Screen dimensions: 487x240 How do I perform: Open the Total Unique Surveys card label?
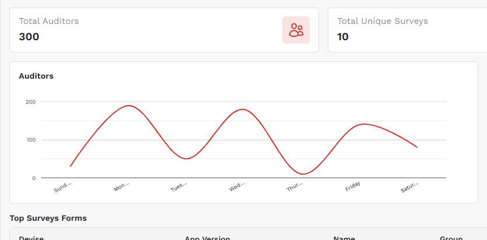(382, 21)
